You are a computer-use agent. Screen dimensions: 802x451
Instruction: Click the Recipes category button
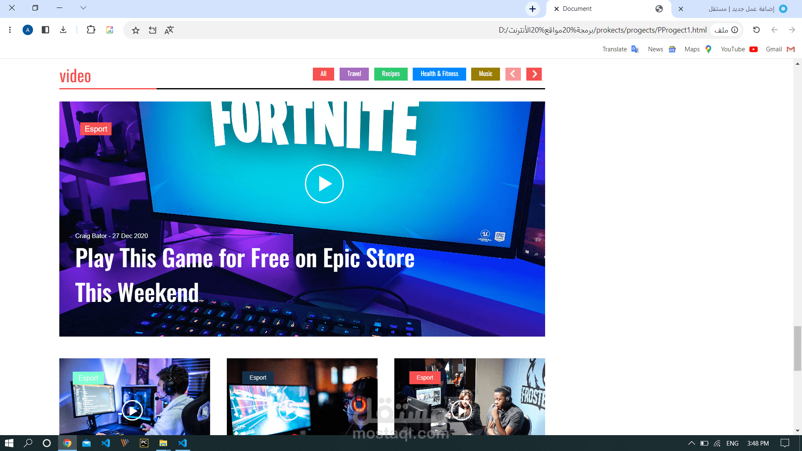(391, 74)
